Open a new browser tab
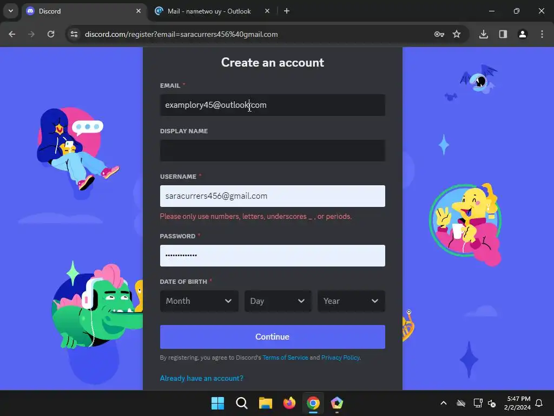Screen dimensions: 554x416 coord(287,11)
